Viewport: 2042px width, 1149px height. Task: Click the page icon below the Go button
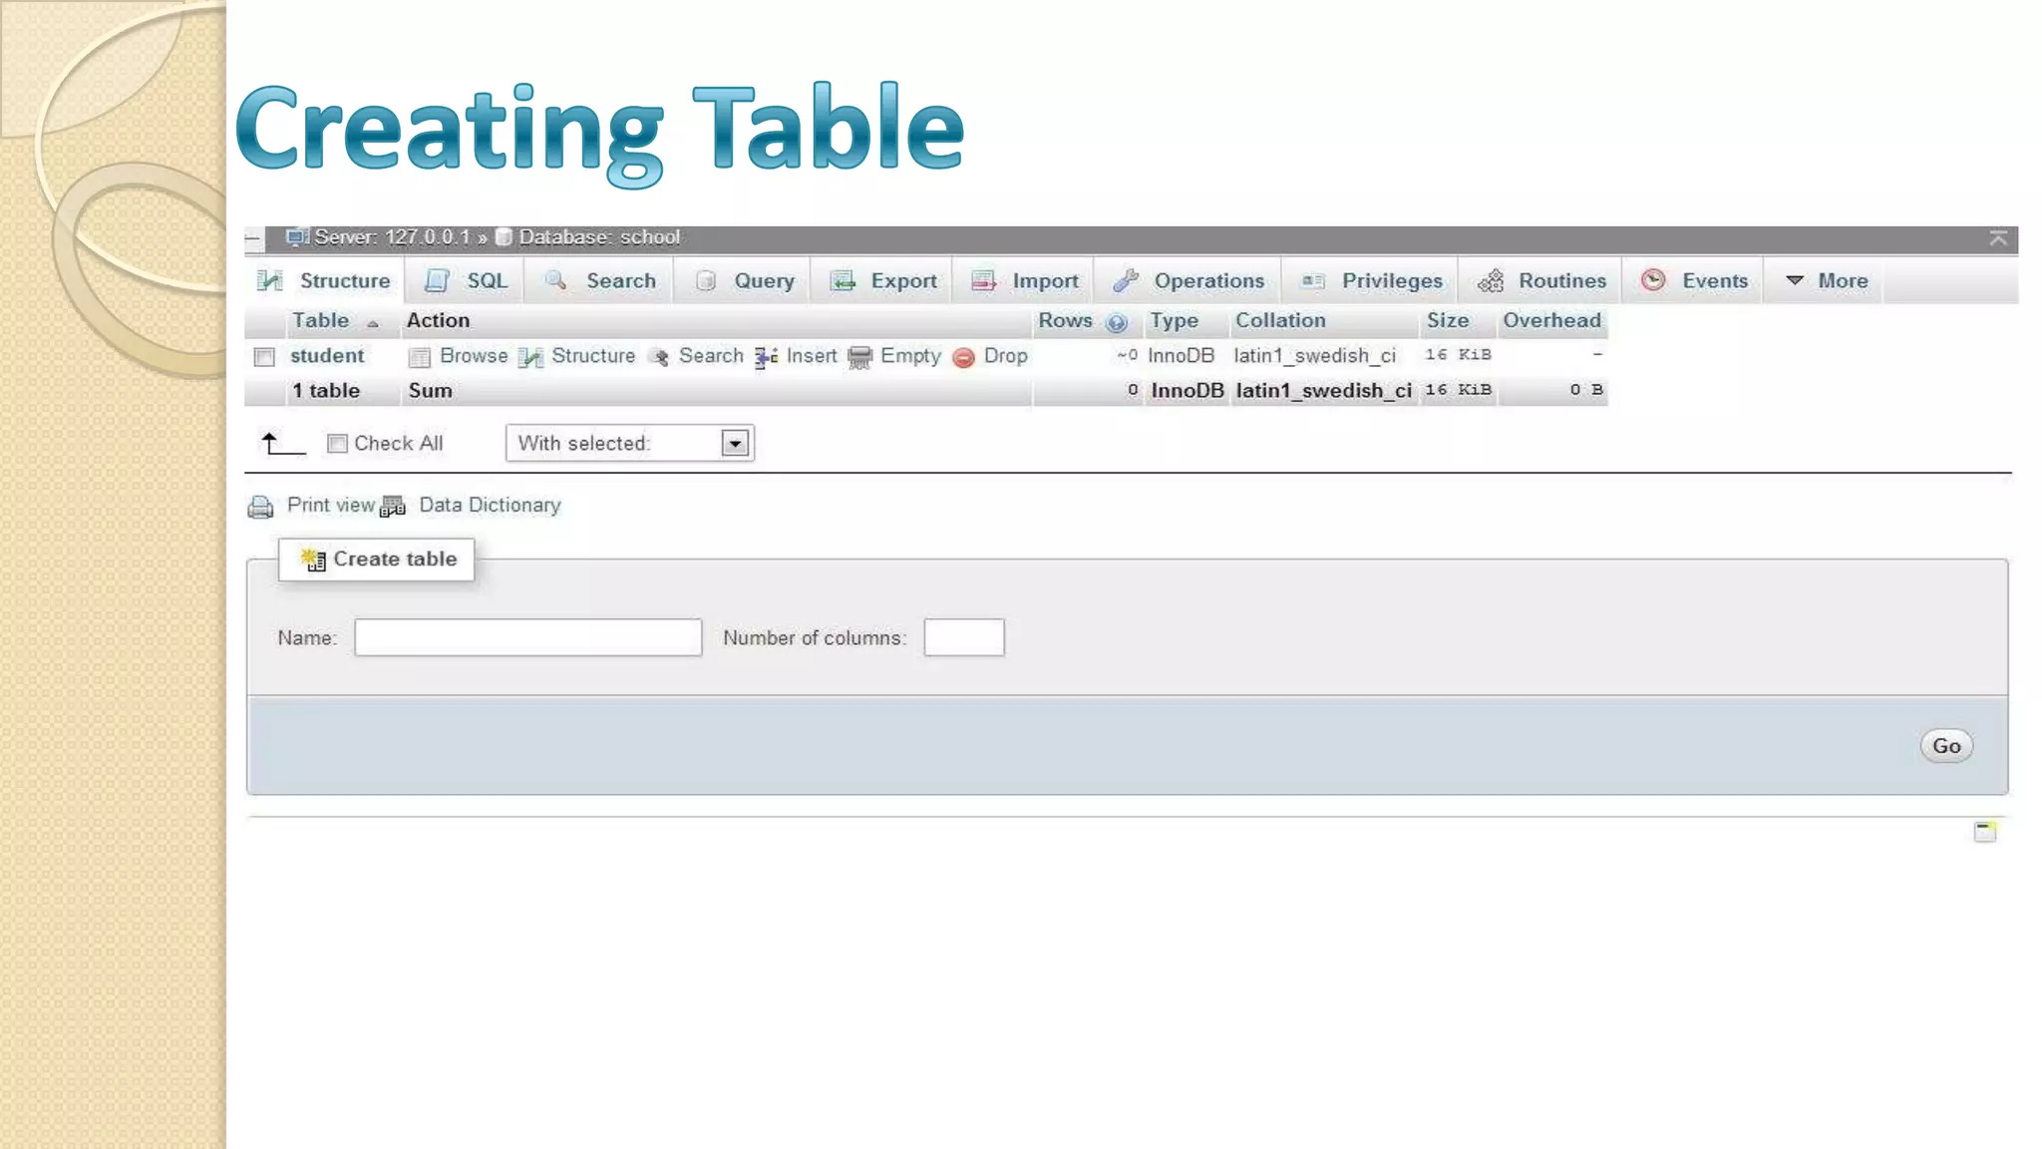(x=1984, y=831)
